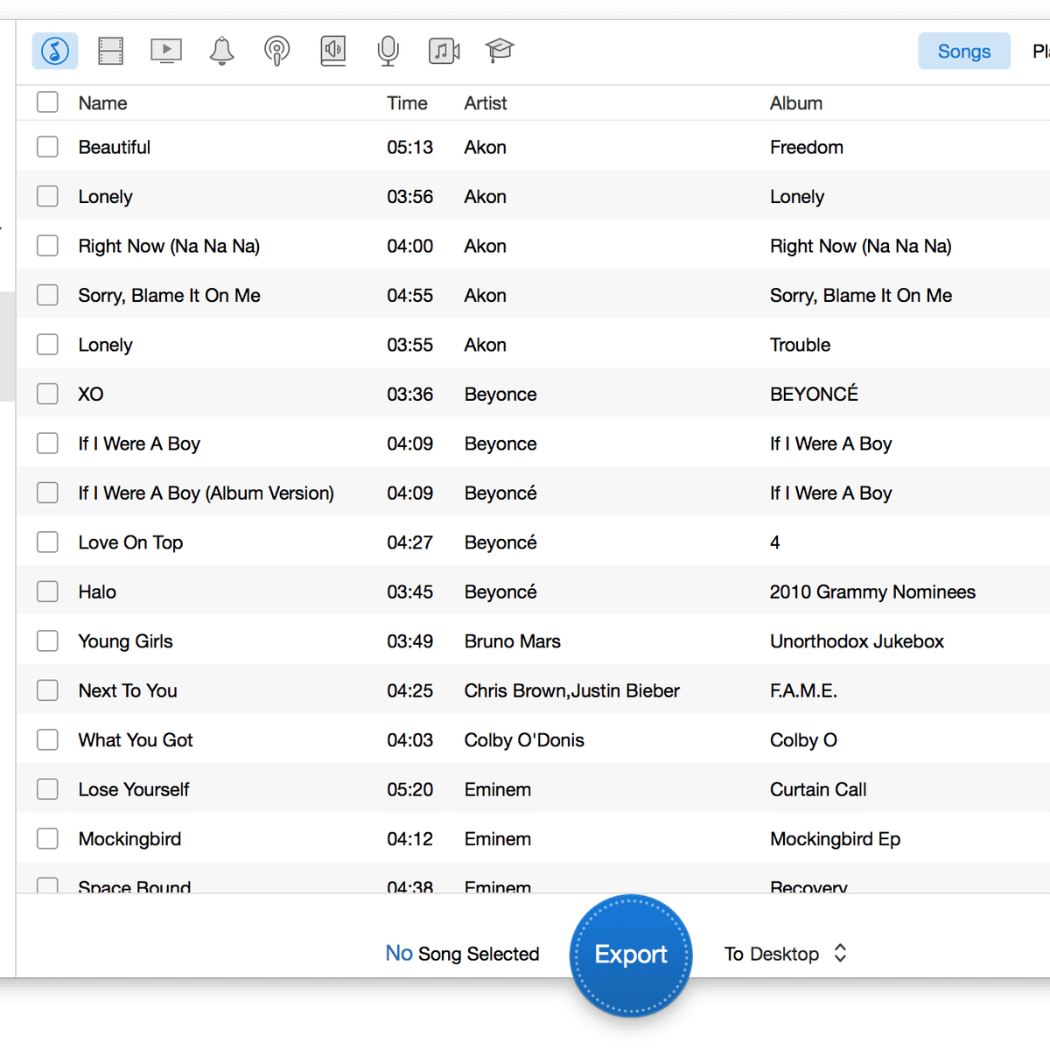1050x1050 pixels.
Task: Click album Sorry, Blame It On Me
Action: coord(861,296)
